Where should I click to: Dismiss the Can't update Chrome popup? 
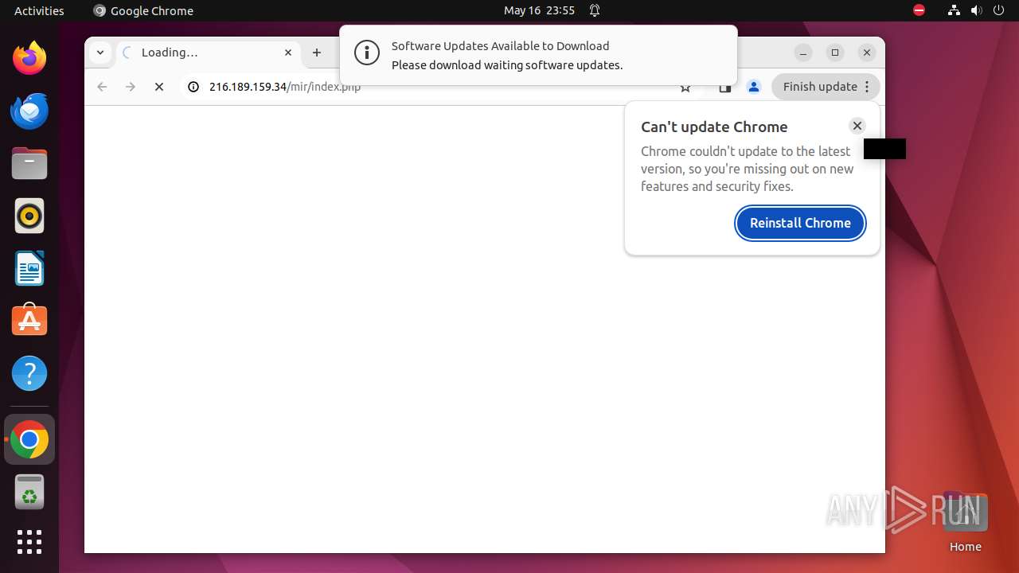coord(857,126)
